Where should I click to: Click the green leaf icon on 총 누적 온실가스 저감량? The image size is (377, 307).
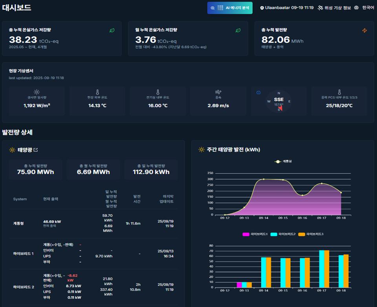point(112,31)
